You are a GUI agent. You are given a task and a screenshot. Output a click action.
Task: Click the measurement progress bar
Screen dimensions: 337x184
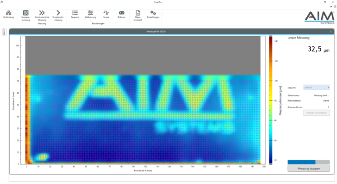coord(308,162)
